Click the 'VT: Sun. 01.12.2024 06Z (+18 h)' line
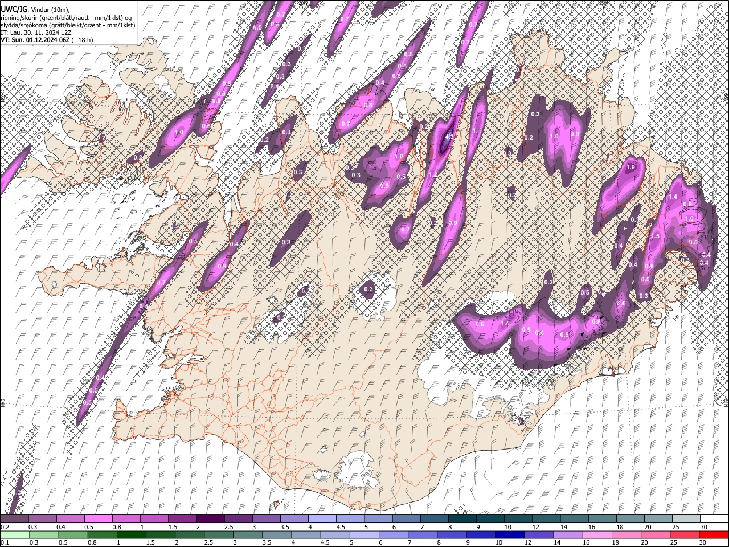Viewport: 729px width, 547px height. [x=47, y=40]
